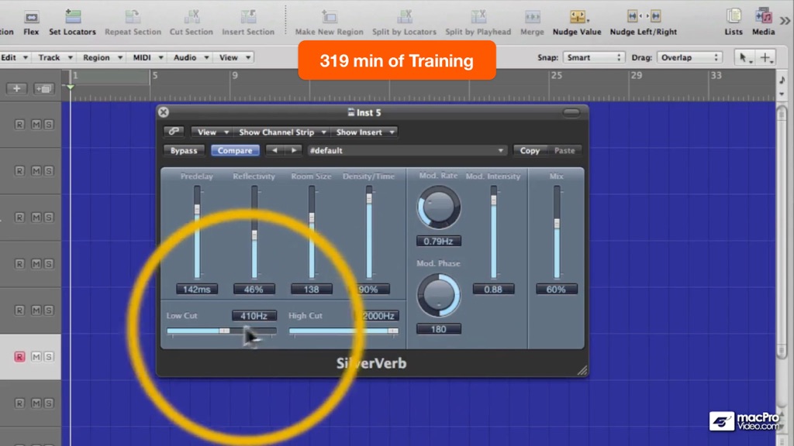Click the duplicate track button
Screen dimensions: 794x446
[43, 88]
